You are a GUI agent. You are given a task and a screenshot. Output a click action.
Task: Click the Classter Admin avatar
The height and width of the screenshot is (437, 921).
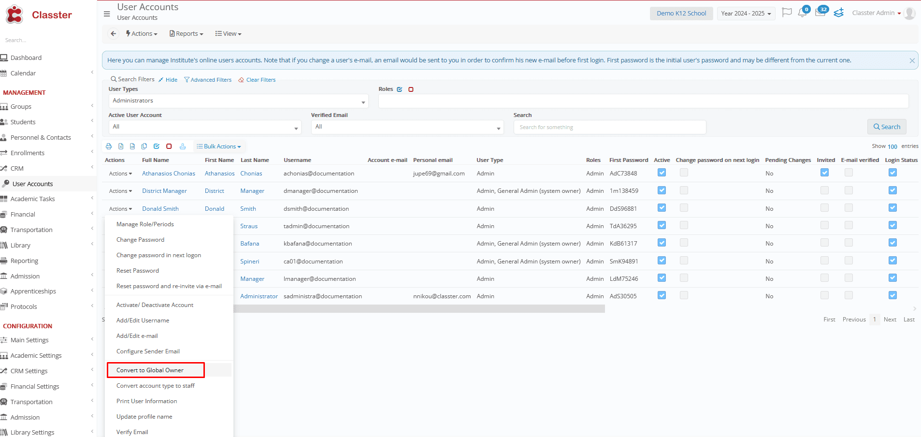pos(909,14)
